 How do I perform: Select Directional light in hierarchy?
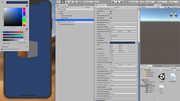click(66, 16)
